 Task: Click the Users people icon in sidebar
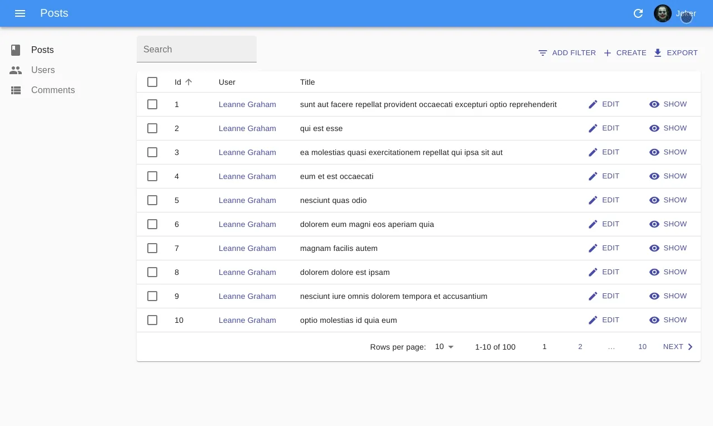coord(16,70)
